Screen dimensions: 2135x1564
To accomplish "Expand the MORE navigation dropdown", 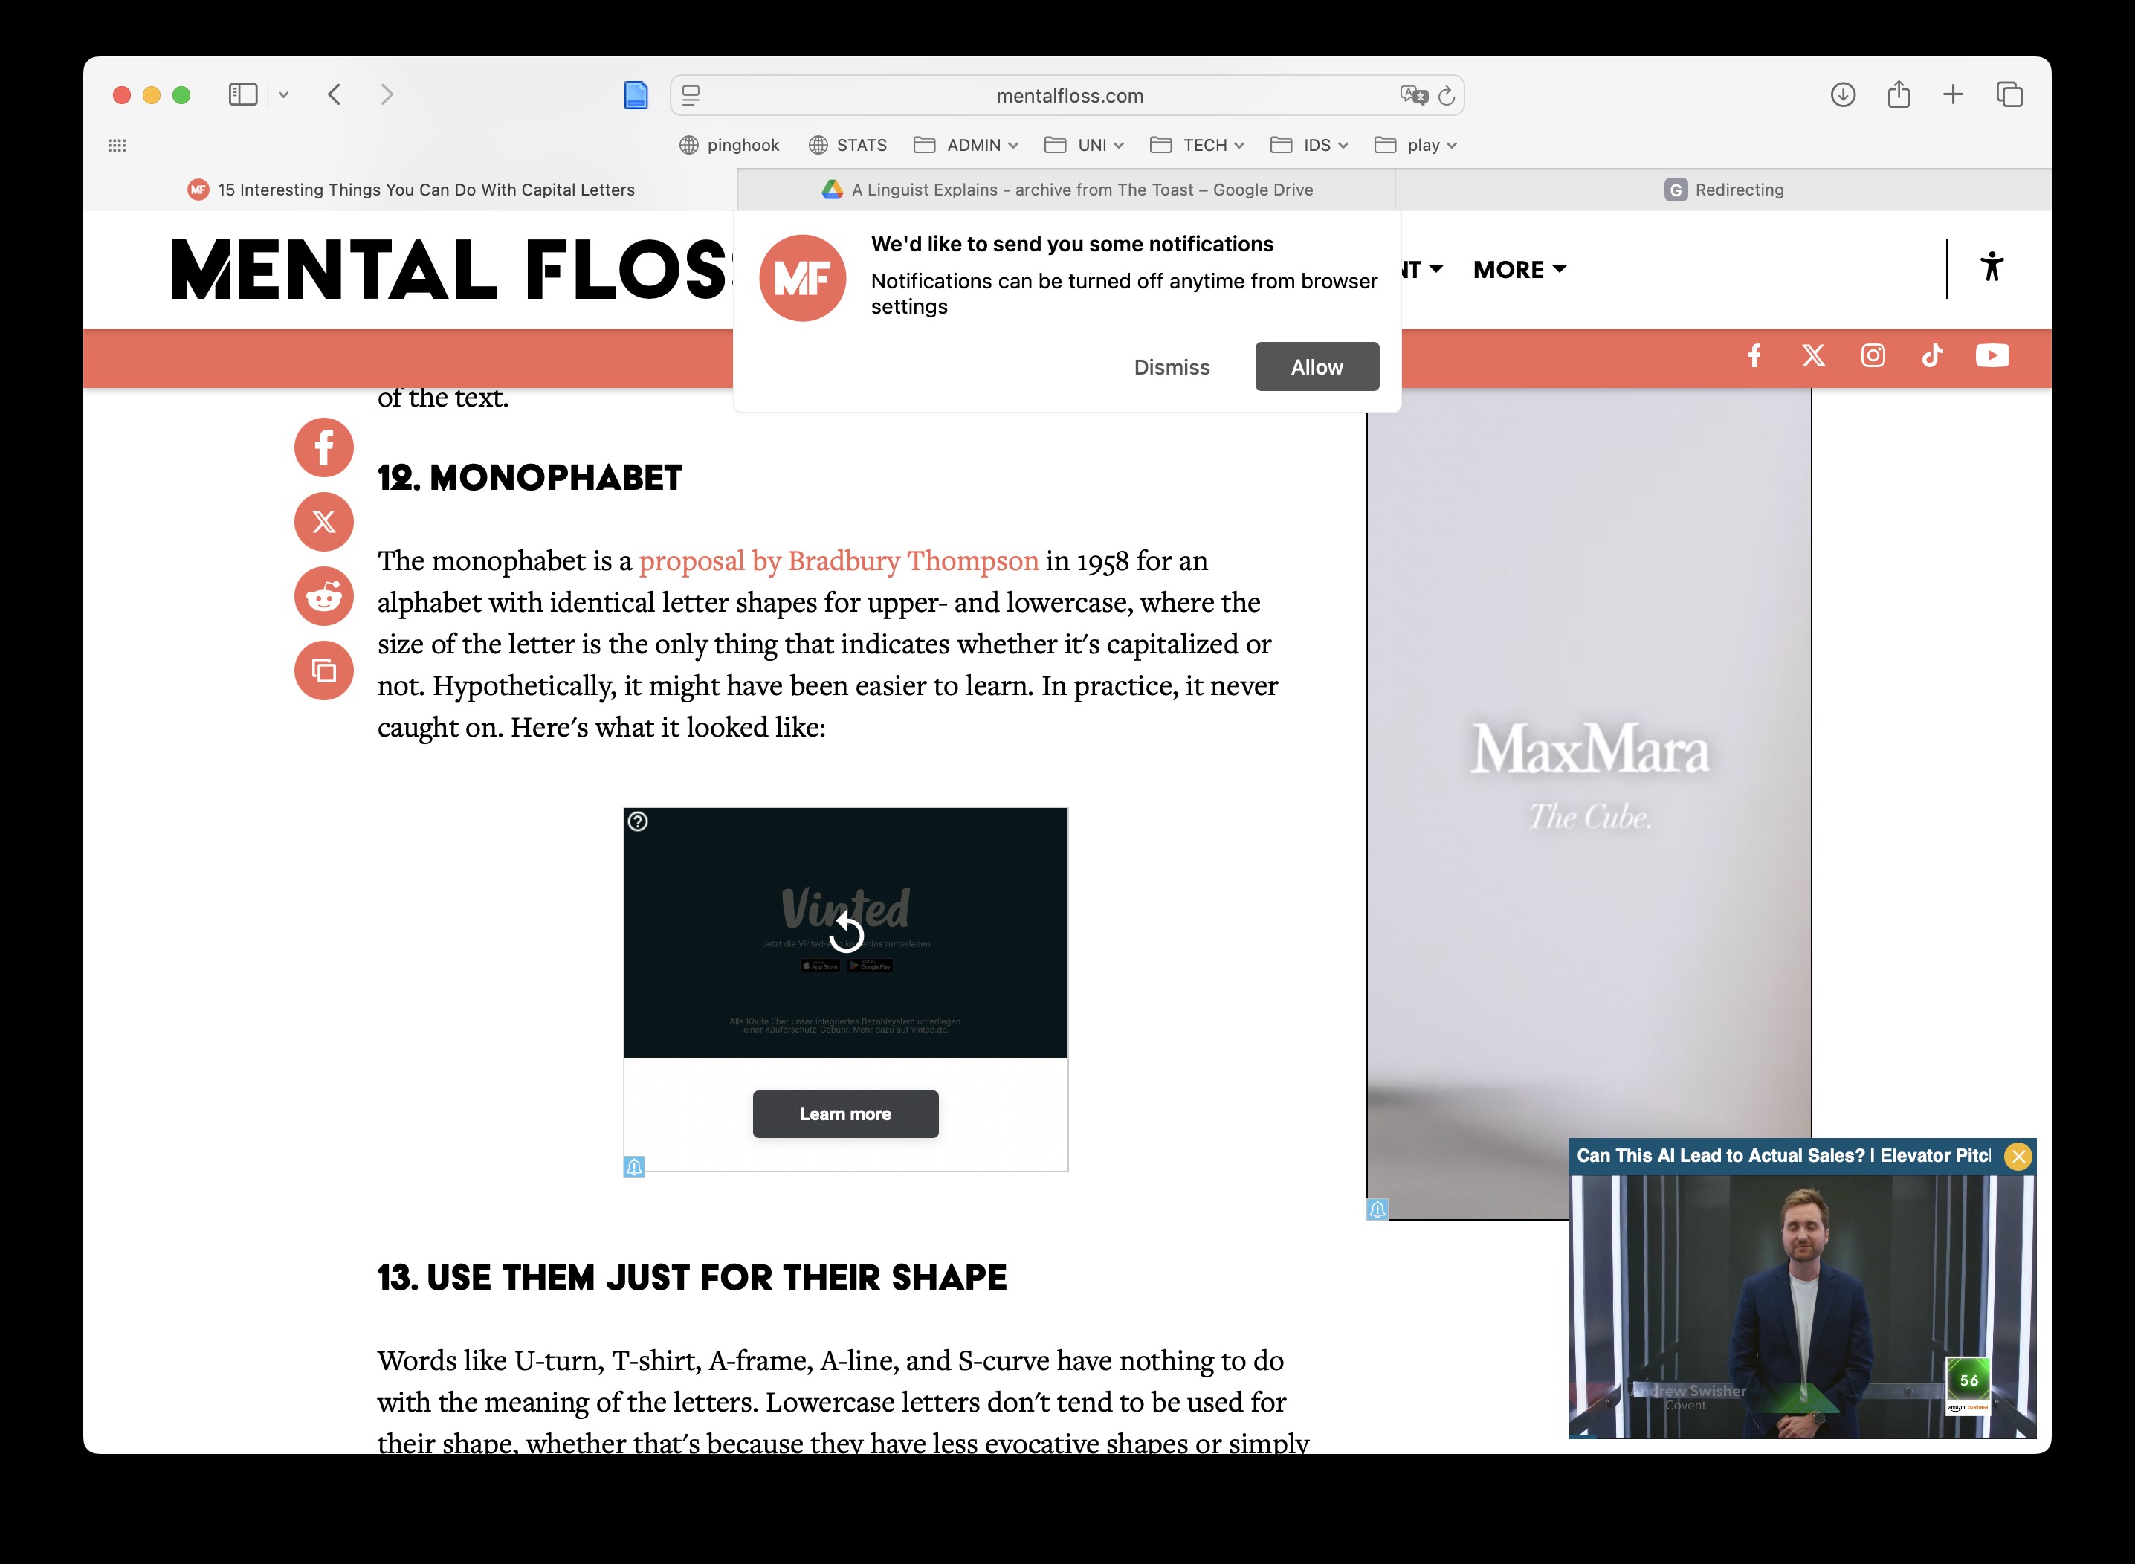I will (x=1519, y=270).
